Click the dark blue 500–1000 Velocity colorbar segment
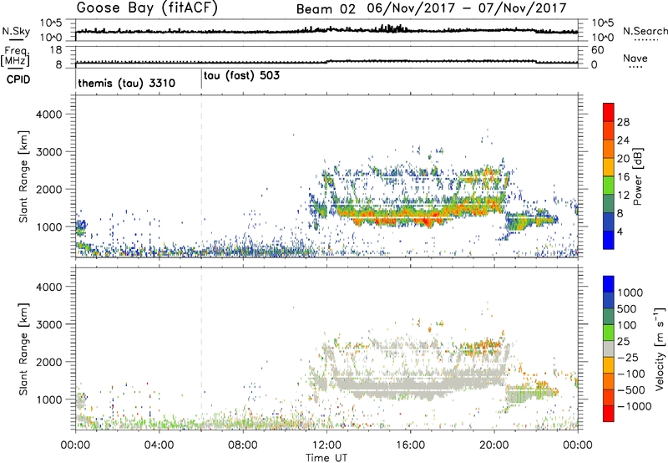Image resolution: width=668 pixels, height=463 pixels. tap(609, 300)
